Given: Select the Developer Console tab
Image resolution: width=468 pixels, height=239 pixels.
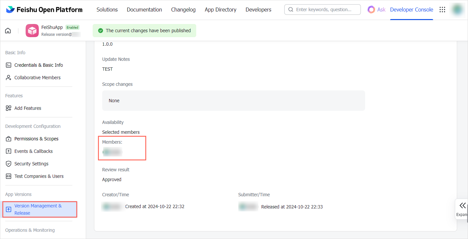Looking at the screenshot, I should point(411,10).
